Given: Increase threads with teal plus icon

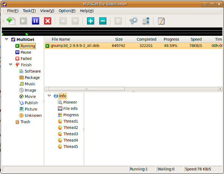Looking at the screenshot, I should tap(91, 21).
